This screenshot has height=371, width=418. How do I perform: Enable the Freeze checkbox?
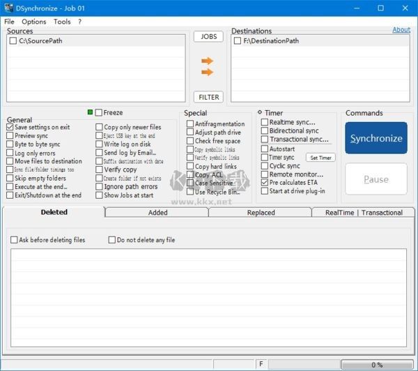point(99,113)
